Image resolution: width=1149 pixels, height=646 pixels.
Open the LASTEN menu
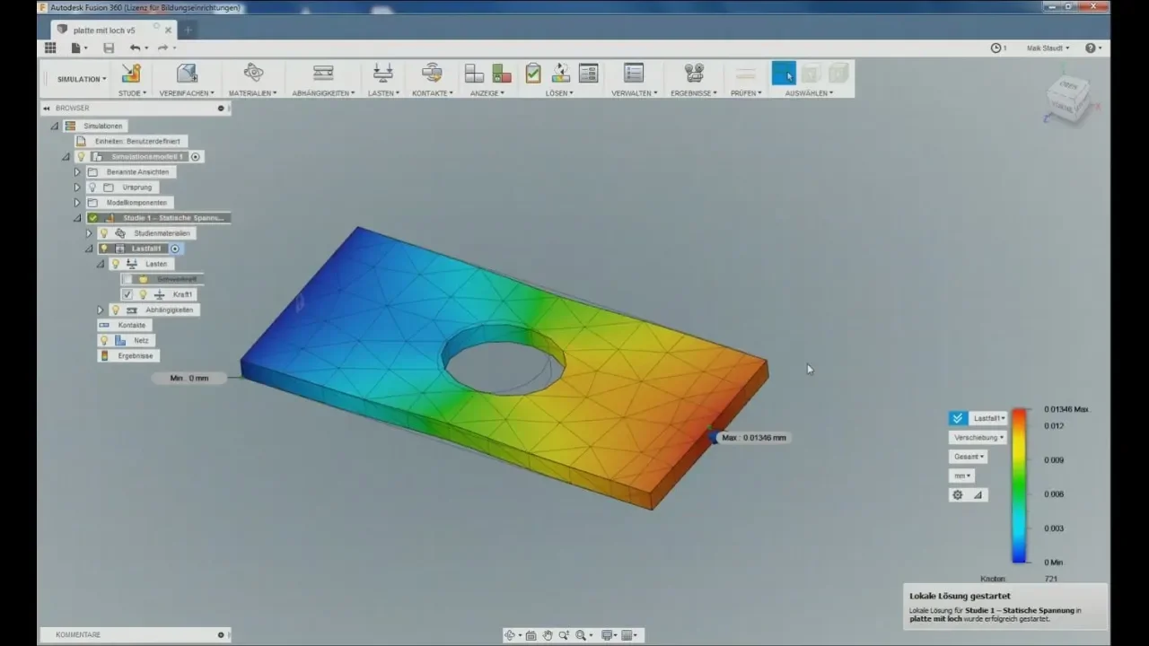(x=383, y=93)
